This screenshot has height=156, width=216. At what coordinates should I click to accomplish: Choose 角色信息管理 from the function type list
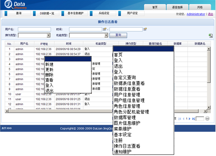point(127,106)
